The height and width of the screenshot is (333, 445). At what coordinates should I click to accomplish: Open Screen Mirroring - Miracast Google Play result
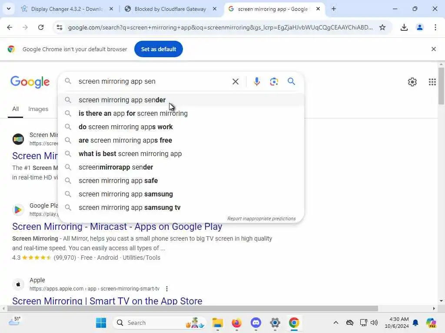(x=117, y=226)
